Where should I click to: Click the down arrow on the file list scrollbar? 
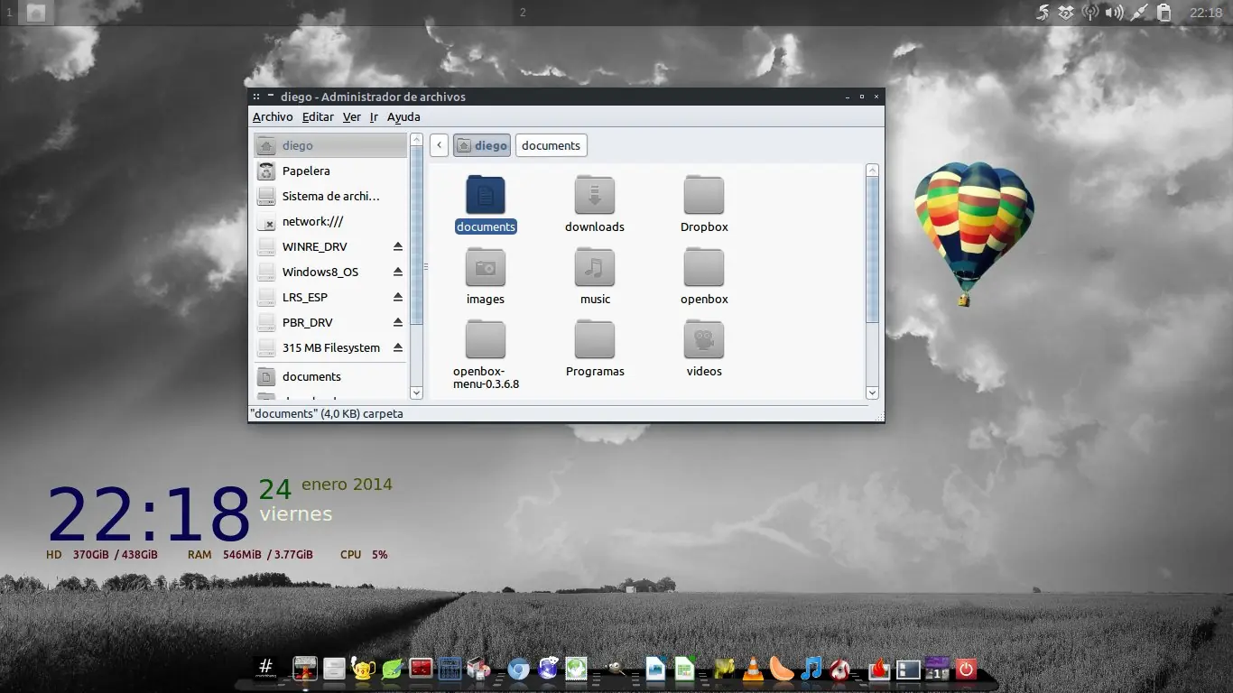872,393
